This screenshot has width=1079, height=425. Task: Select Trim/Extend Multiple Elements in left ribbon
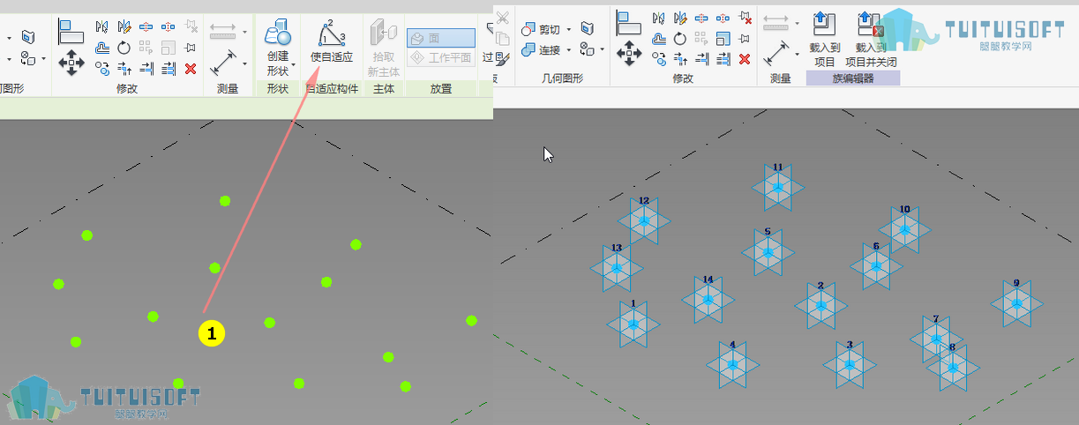[x=169, y=69]
